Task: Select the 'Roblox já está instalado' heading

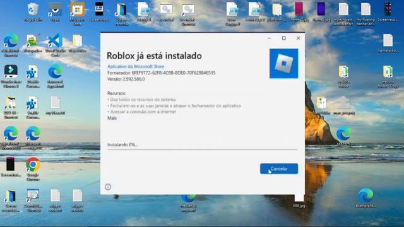Action: [x=154, y=55]
